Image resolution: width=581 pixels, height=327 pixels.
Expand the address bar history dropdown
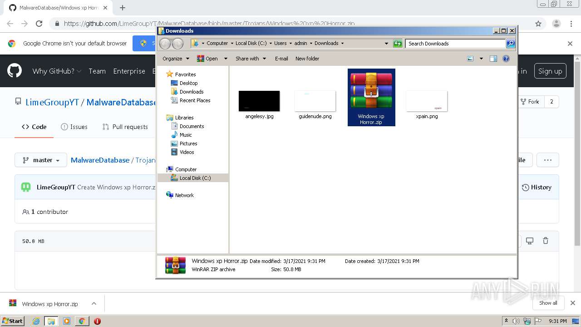(386, 44)
